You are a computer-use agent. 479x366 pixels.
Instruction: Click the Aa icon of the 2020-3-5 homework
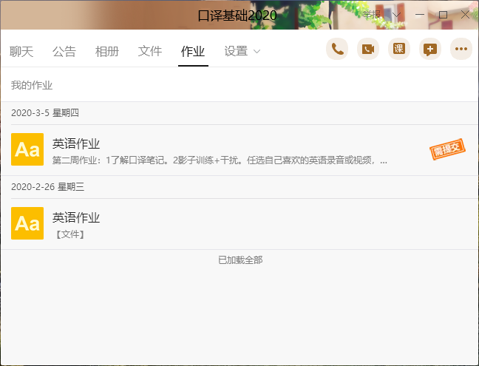pyautogui.click(x=27, y=149)
